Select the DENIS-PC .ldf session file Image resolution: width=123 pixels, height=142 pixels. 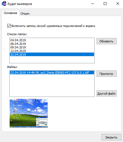(x=52, y=73)
